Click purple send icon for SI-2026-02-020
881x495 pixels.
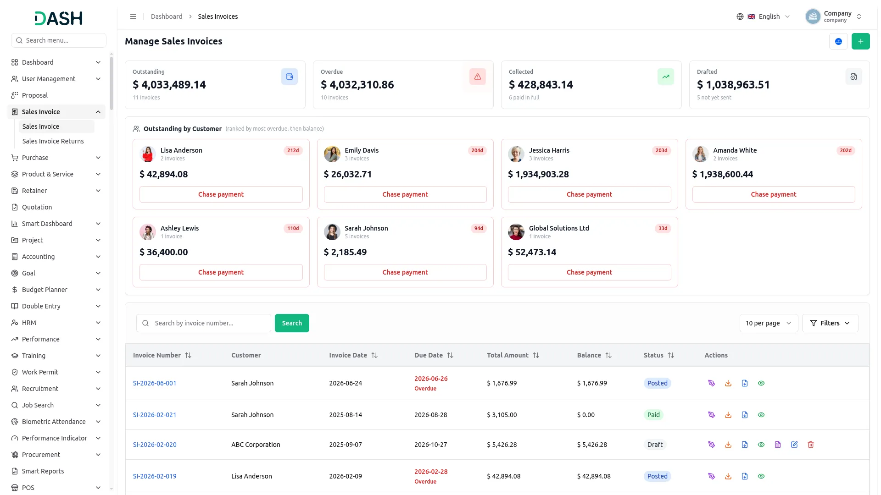[712, 445]
